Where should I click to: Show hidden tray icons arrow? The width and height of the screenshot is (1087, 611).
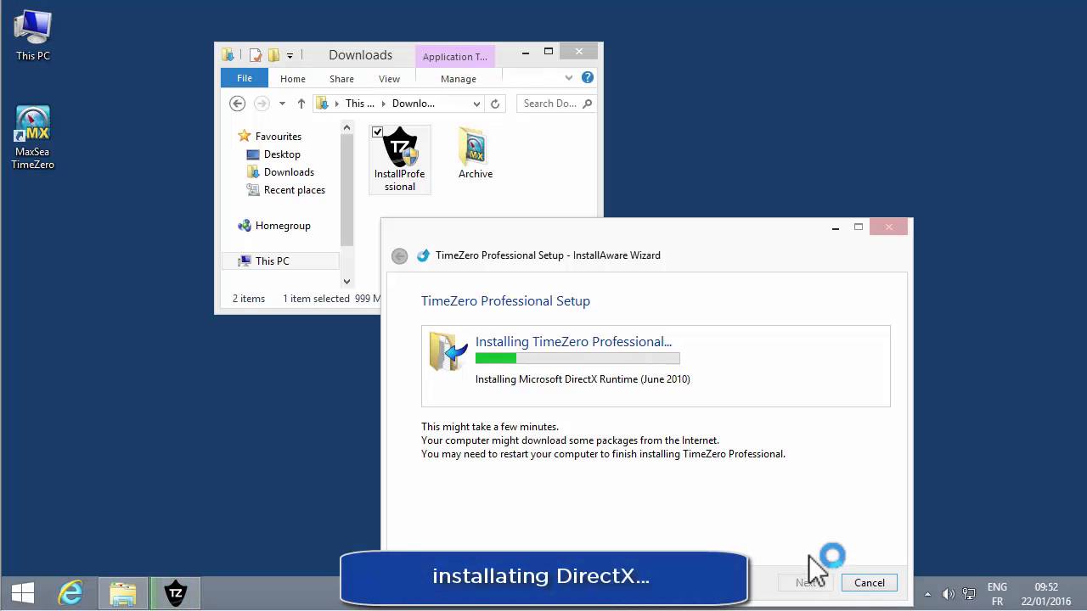click(x=927, y=594)
